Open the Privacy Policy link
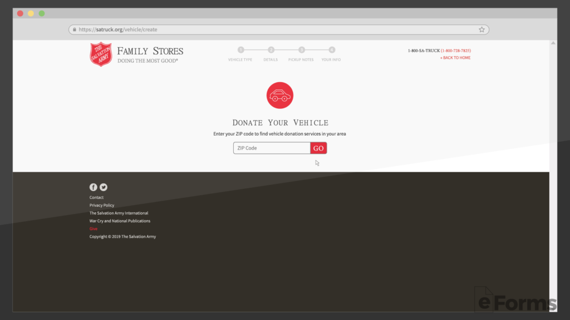The height and width of the screenshot is (320, 570). click(x=102, y=206)
